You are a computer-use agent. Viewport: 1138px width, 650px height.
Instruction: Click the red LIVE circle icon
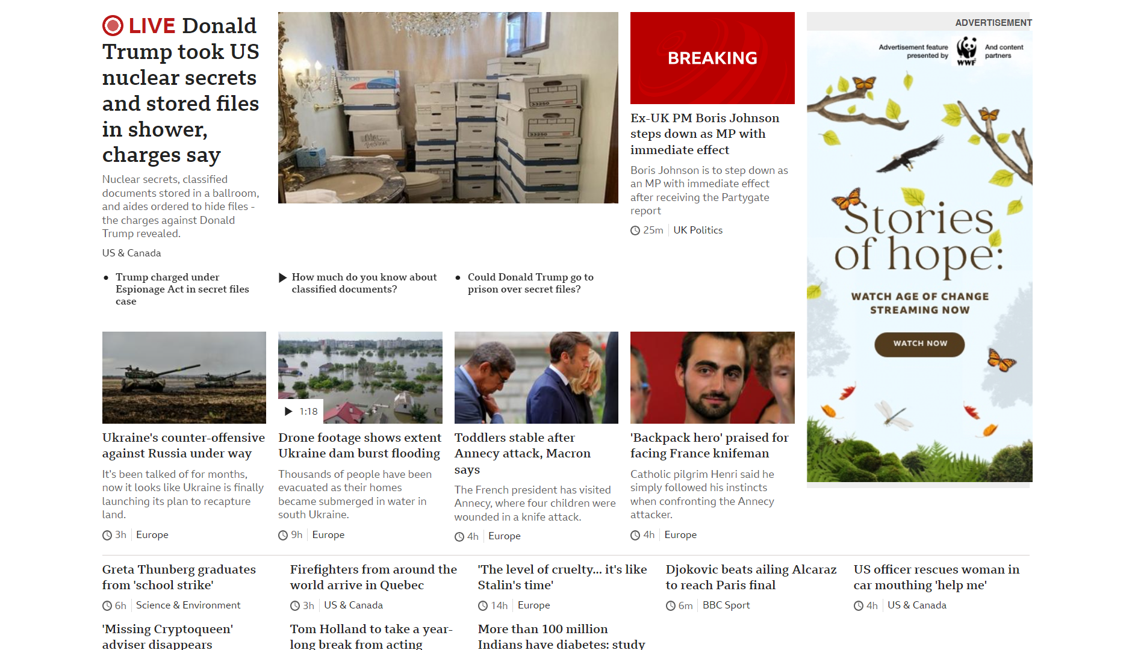[x=113, y=26]
